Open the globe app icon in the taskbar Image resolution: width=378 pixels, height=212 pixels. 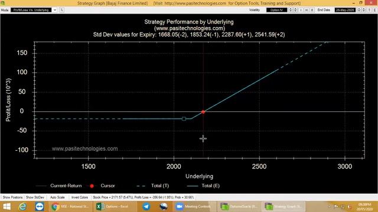(164, 207)
